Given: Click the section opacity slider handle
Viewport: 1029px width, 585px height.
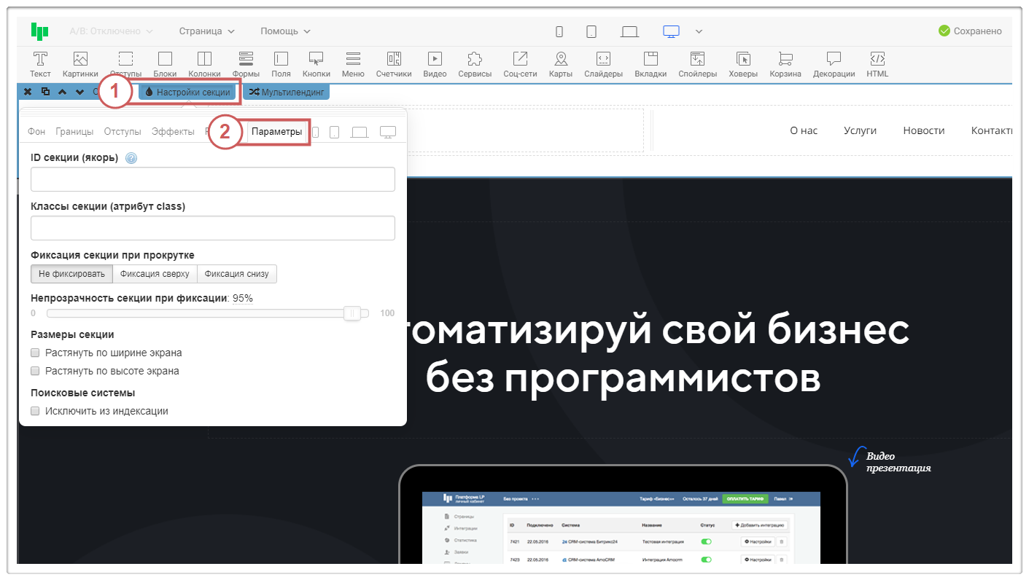Looking at the screenshot, I should click(352, 313).
